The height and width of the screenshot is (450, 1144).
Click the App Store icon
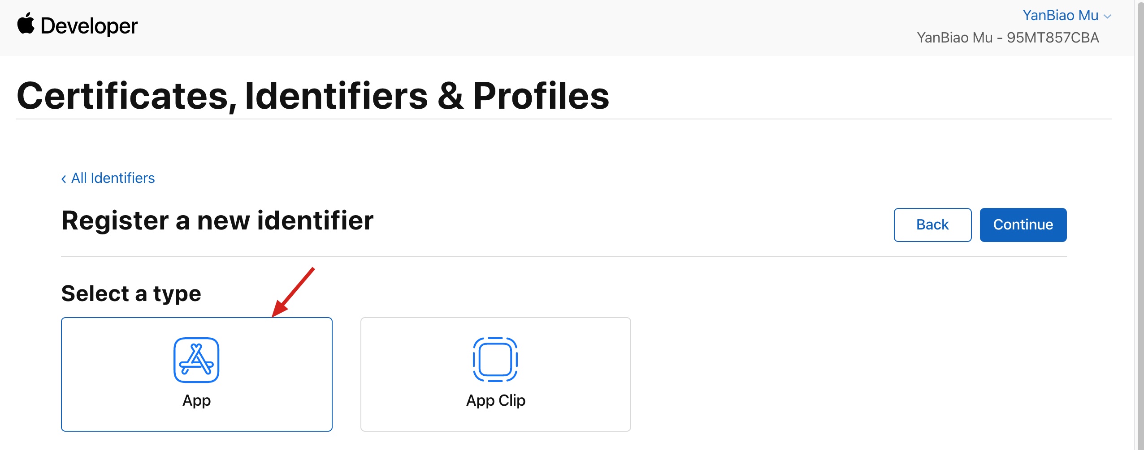196,360
